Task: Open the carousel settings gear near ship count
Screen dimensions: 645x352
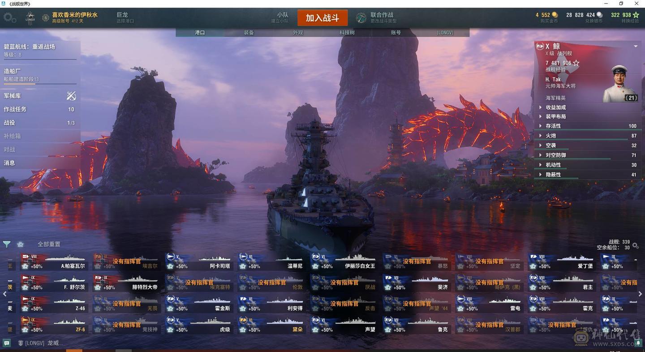Action: click(635, 245)
